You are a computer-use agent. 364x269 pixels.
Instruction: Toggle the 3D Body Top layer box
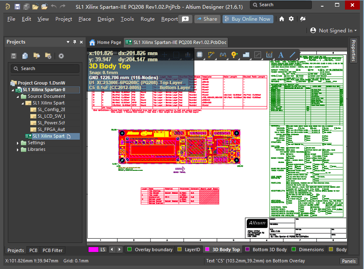pos(207,250)
